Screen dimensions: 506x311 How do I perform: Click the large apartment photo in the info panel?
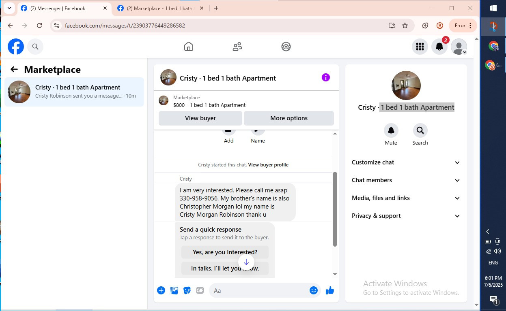(x=406, y=85)
